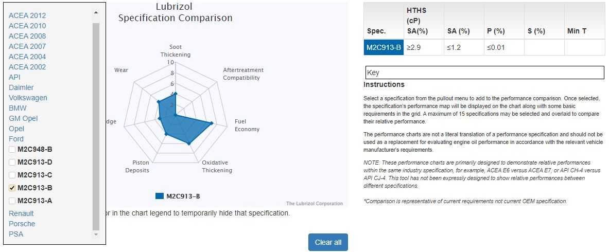The image size is (609, 252).
Task: Uncheck the M2C913-B checkbox
Action: pos(12,188)
